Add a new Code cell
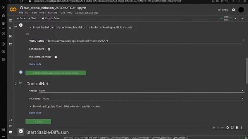Viewport: 248px width, 139px height. [21, 19]
